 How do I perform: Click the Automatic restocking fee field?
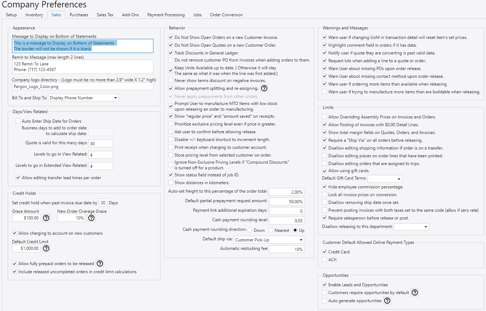pyautogui.click(x=286, y=249)
